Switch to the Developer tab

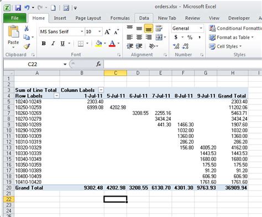coord(239,18)
